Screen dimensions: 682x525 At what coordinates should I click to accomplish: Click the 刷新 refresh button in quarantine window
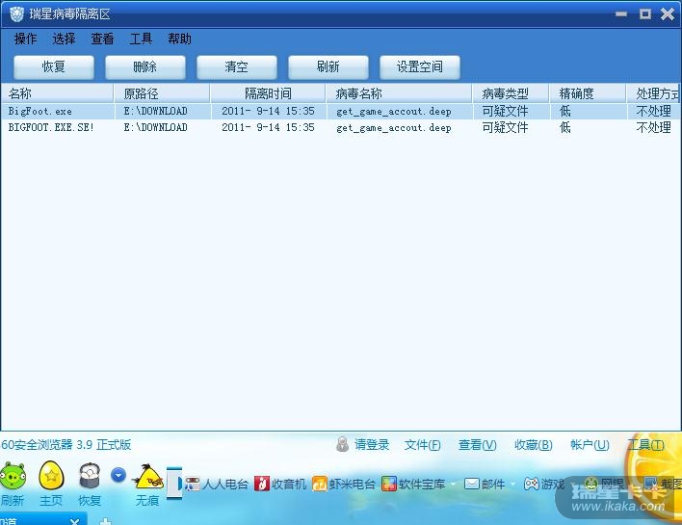pos(328,67)
